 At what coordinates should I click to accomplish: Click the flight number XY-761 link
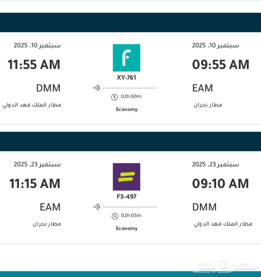pyautogui.click(x=127, y=77)
